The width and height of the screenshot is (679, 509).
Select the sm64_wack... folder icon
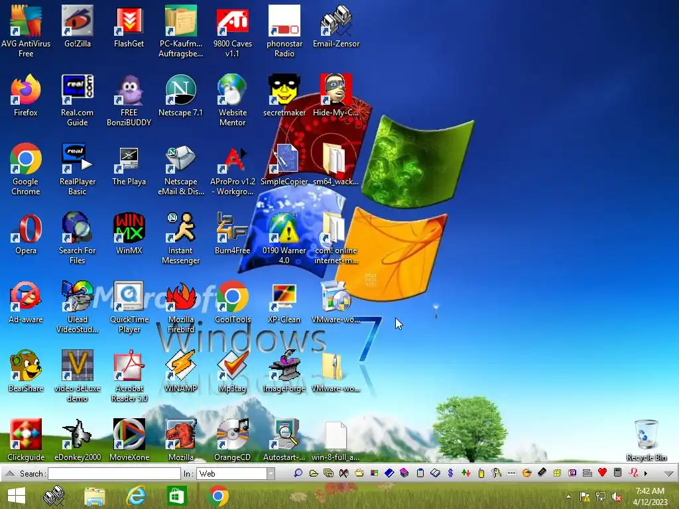(x=336, y=164)
